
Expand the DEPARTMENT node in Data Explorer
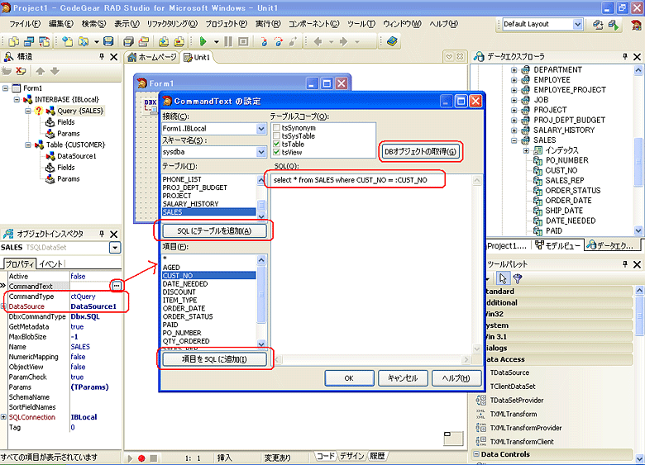[x=514, y=70]
